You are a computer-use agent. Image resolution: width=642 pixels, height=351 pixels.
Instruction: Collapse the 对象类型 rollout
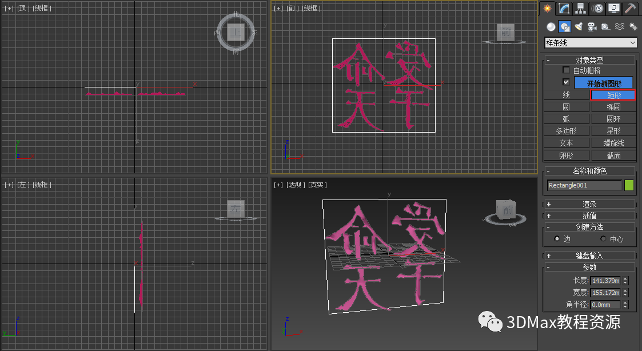pos(589,60)
